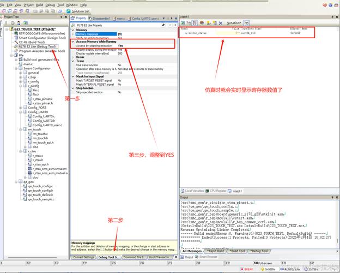Click the search icon in Property panel header
Image resolution: width=340 pixels, height=273 pixels.
(163, 25)
